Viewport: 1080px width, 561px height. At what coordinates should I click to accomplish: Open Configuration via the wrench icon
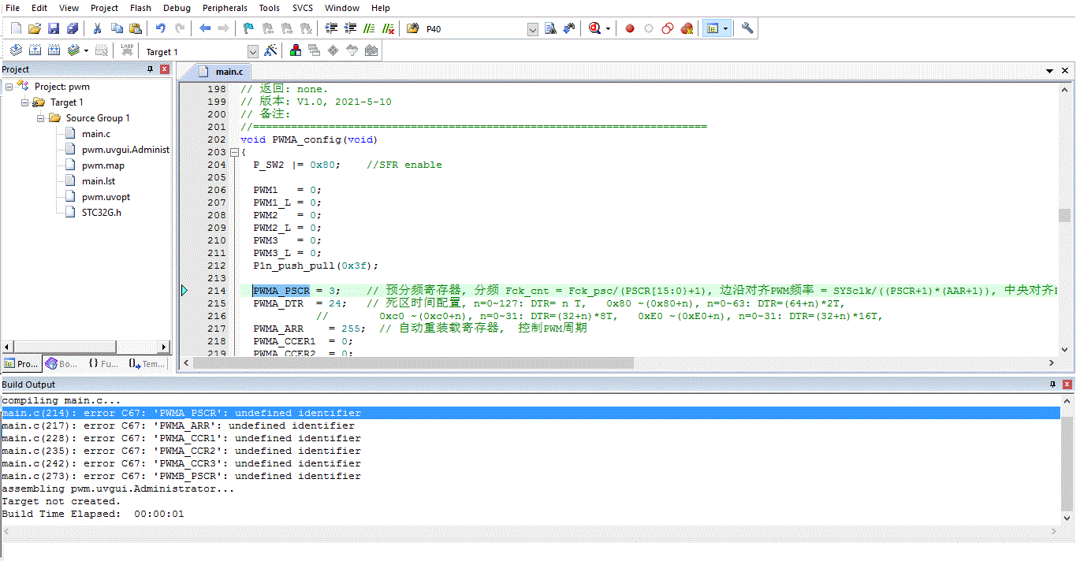pyautogui.click(x=747, y=28)
